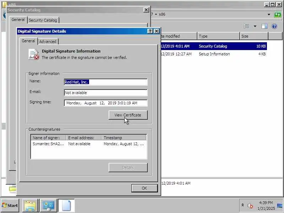Click the invalid signature certificate icon
This screenshot has width=284, height=213.
coord(34,54)
